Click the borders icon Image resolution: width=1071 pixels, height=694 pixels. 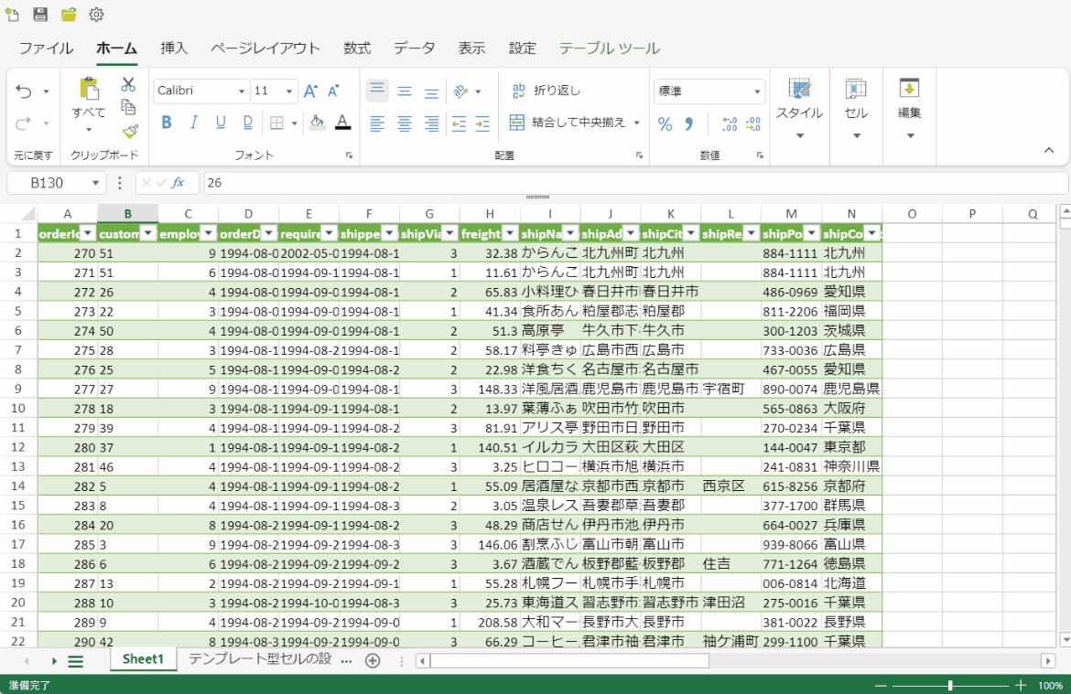[276, 123]
